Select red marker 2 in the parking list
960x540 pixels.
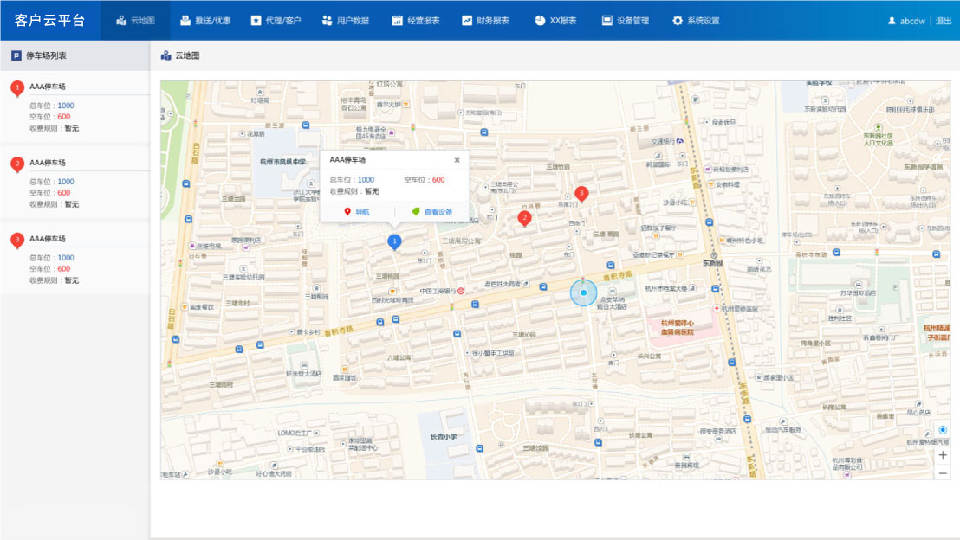click(x=17, y=164)
